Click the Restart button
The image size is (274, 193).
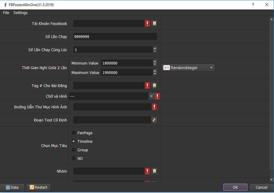(x=38, y=187)
